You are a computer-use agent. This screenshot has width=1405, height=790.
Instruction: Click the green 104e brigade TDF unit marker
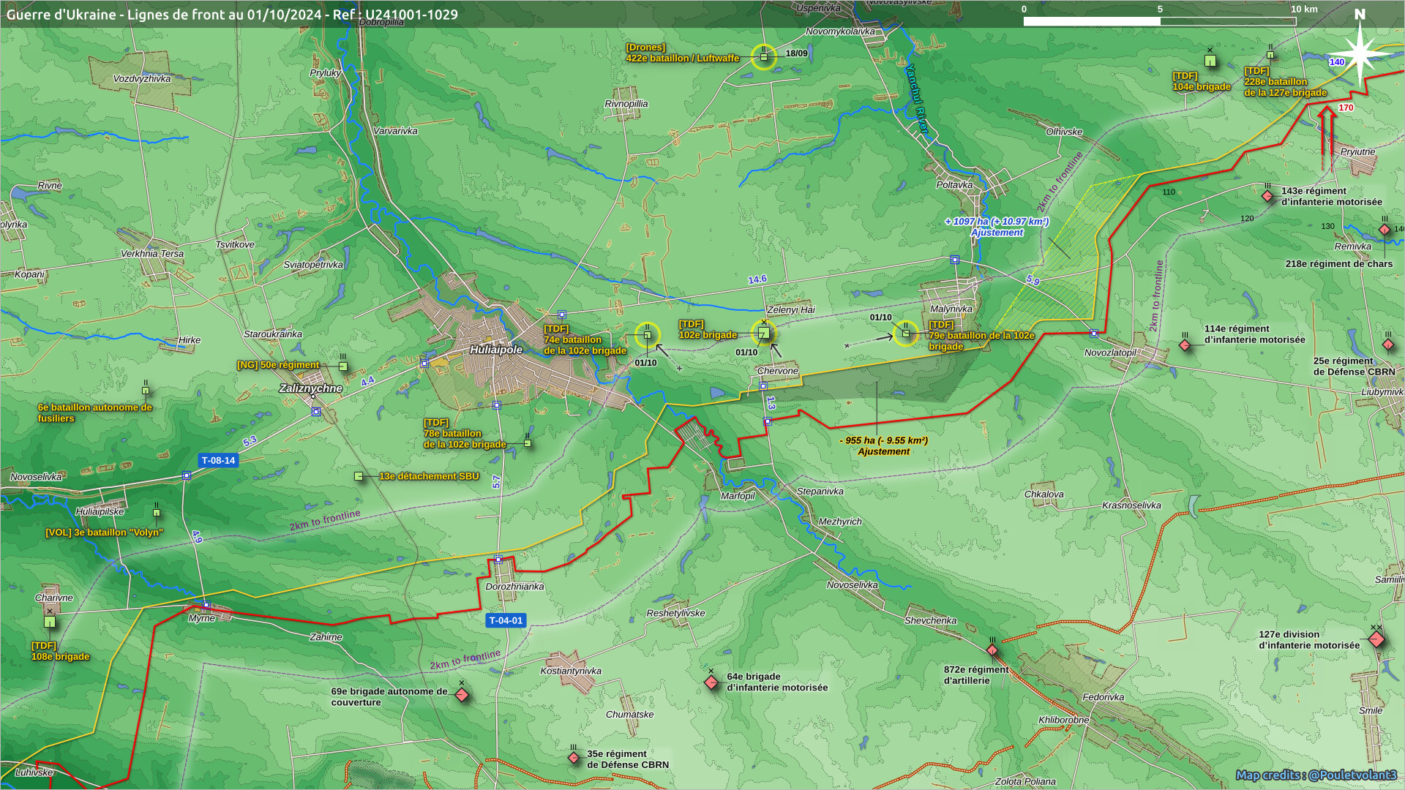(1210, 61)
